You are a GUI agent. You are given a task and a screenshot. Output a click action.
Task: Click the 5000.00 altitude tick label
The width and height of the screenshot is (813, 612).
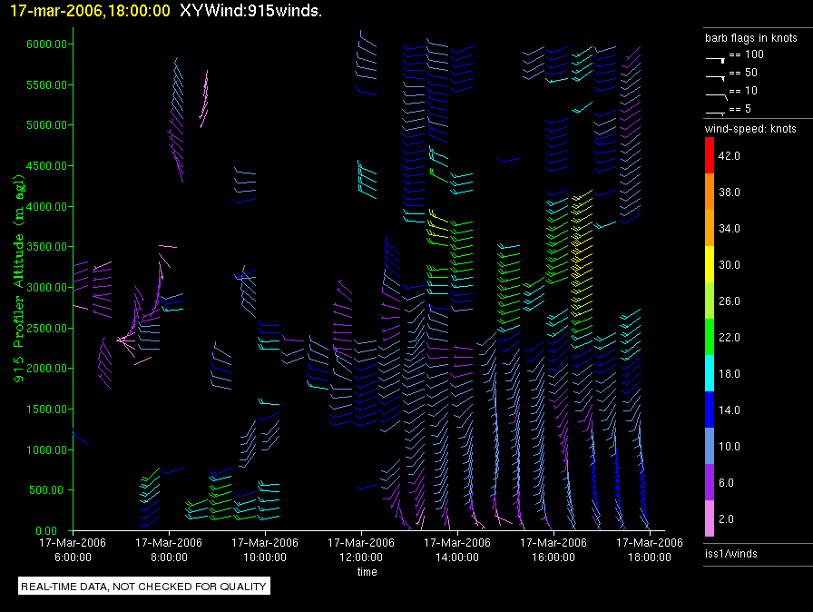point(46,125)
